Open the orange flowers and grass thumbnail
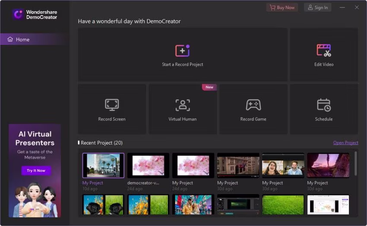The height and width of the screenshot is (226, 367). [x=148, y=204]
